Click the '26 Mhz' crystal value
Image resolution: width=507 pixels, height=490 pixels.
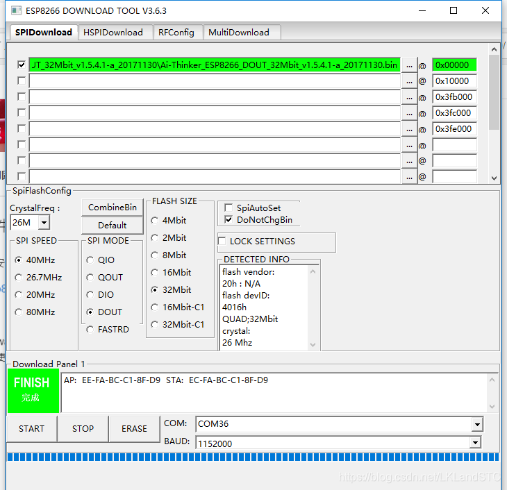click(x=237, y=343)
